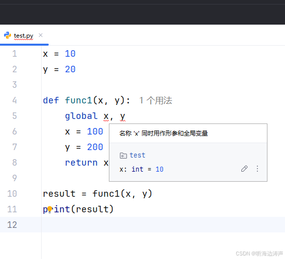Place cursor on empty line 12
Screen dimensions: 285x259
point(163,225)
